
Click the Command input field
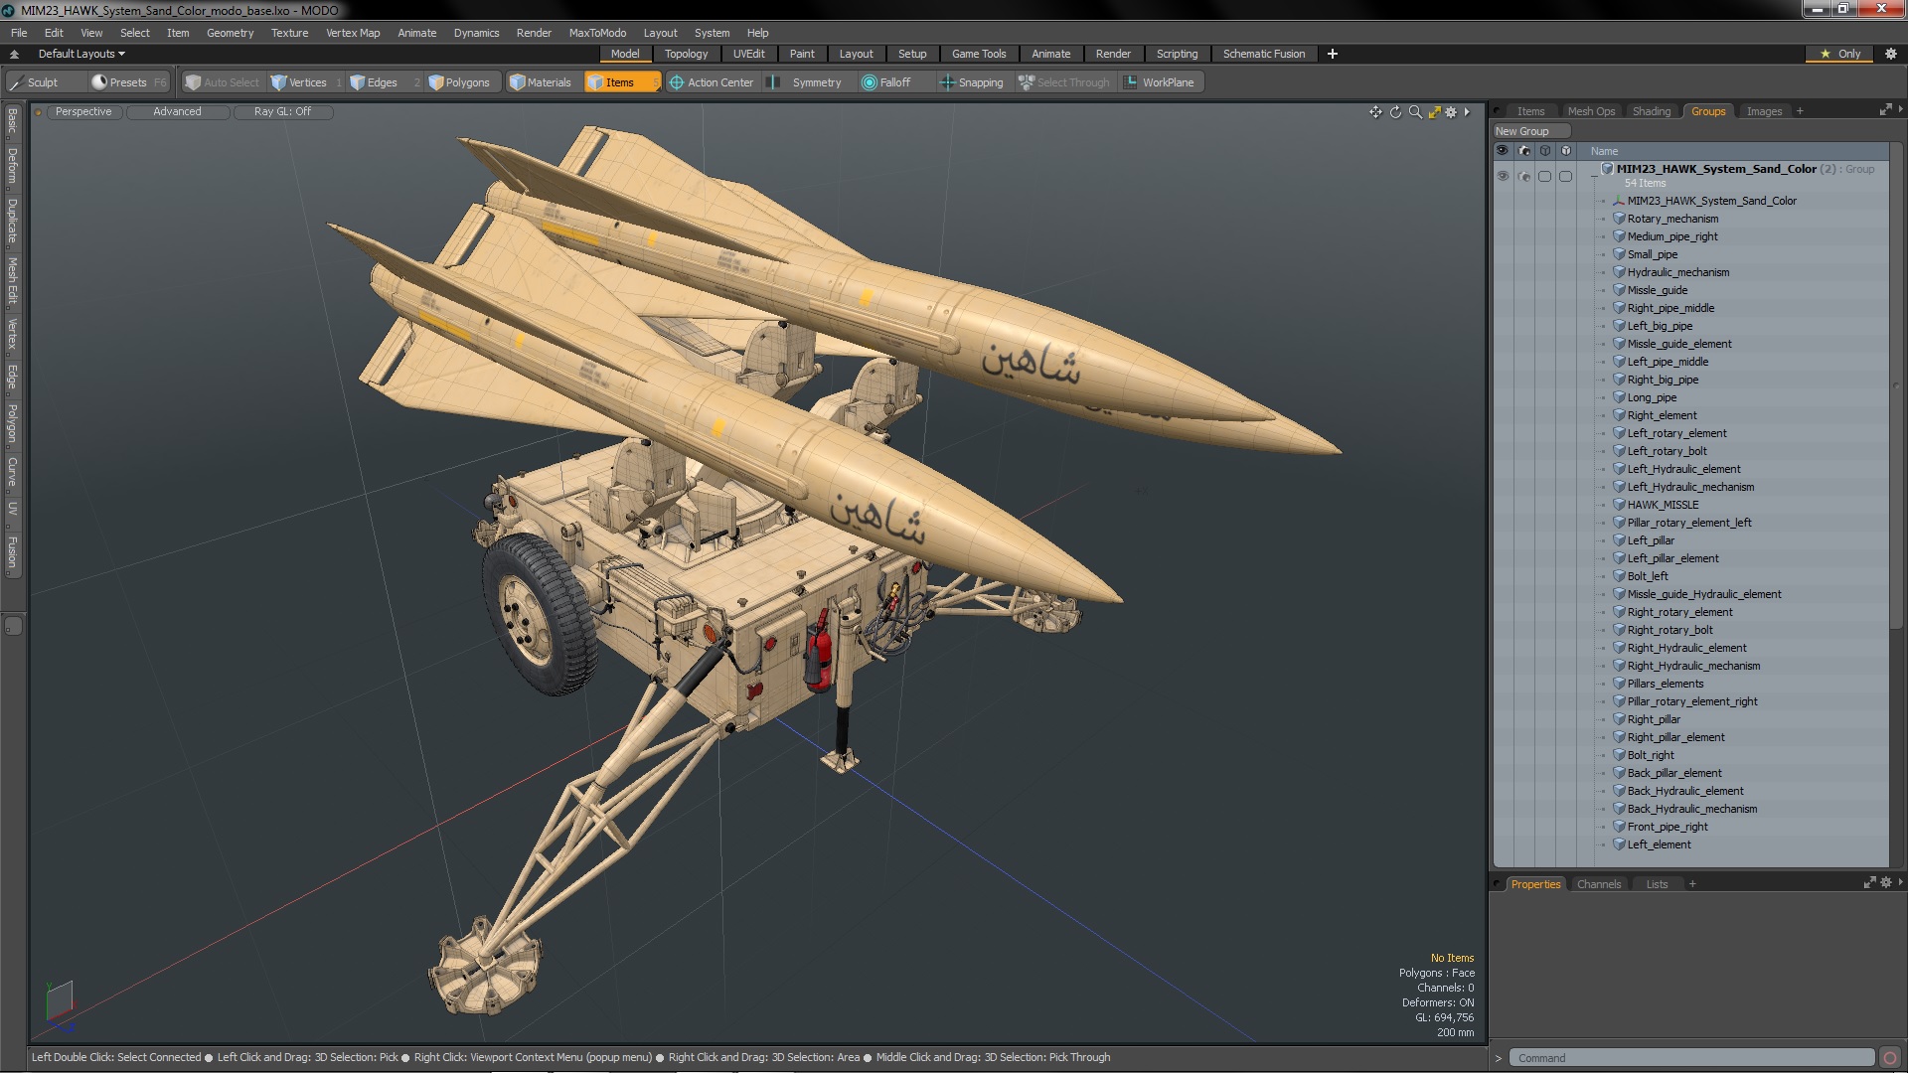click(x=1691, y=1058)
